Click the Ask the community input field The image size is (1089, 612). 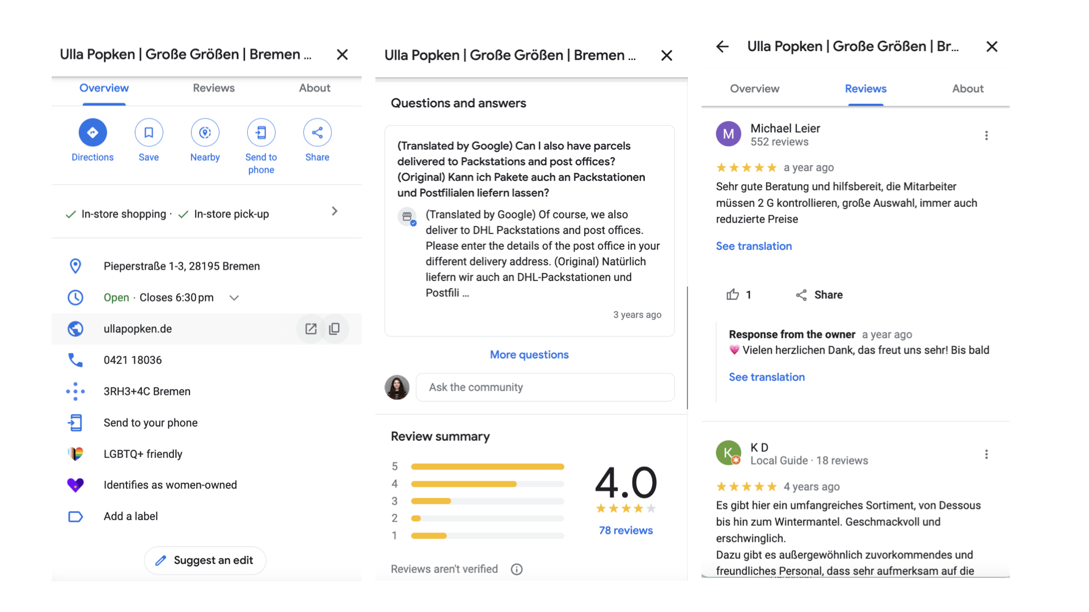click(x=544, y=387)
